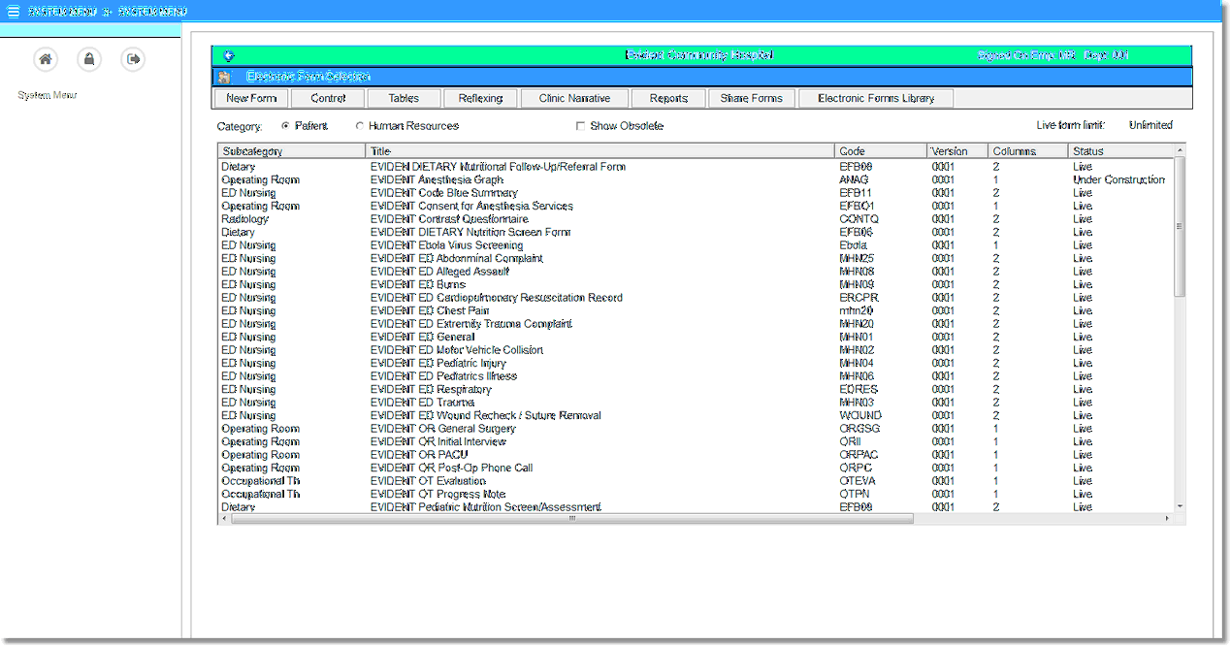Sort by the Code column header
Image resolution: width=1231 pixels, height=647 pixels.
click(881, 151)
